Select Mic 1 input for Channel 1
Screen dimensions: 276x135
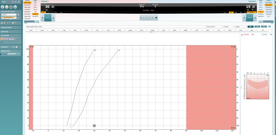tap(35, 5)
